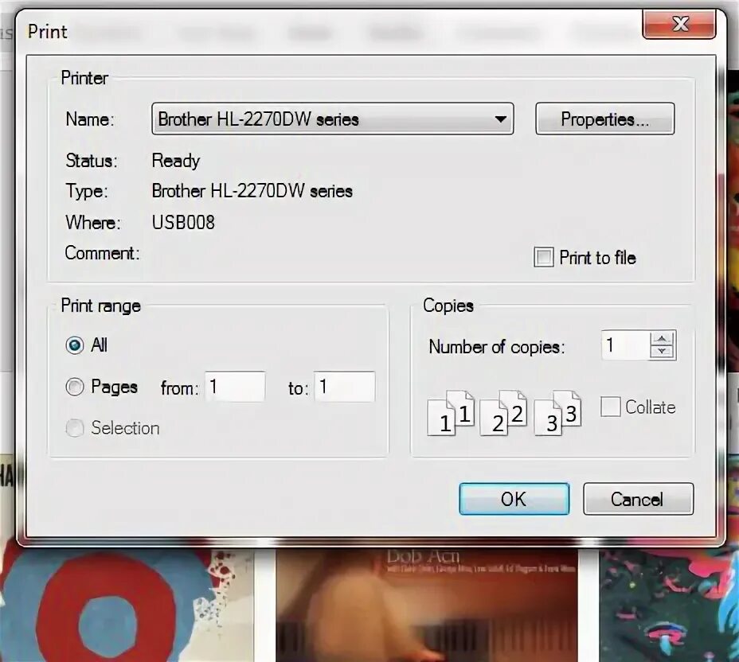
Task: Click the Number of copies field
Action: [x=625, y=345]
